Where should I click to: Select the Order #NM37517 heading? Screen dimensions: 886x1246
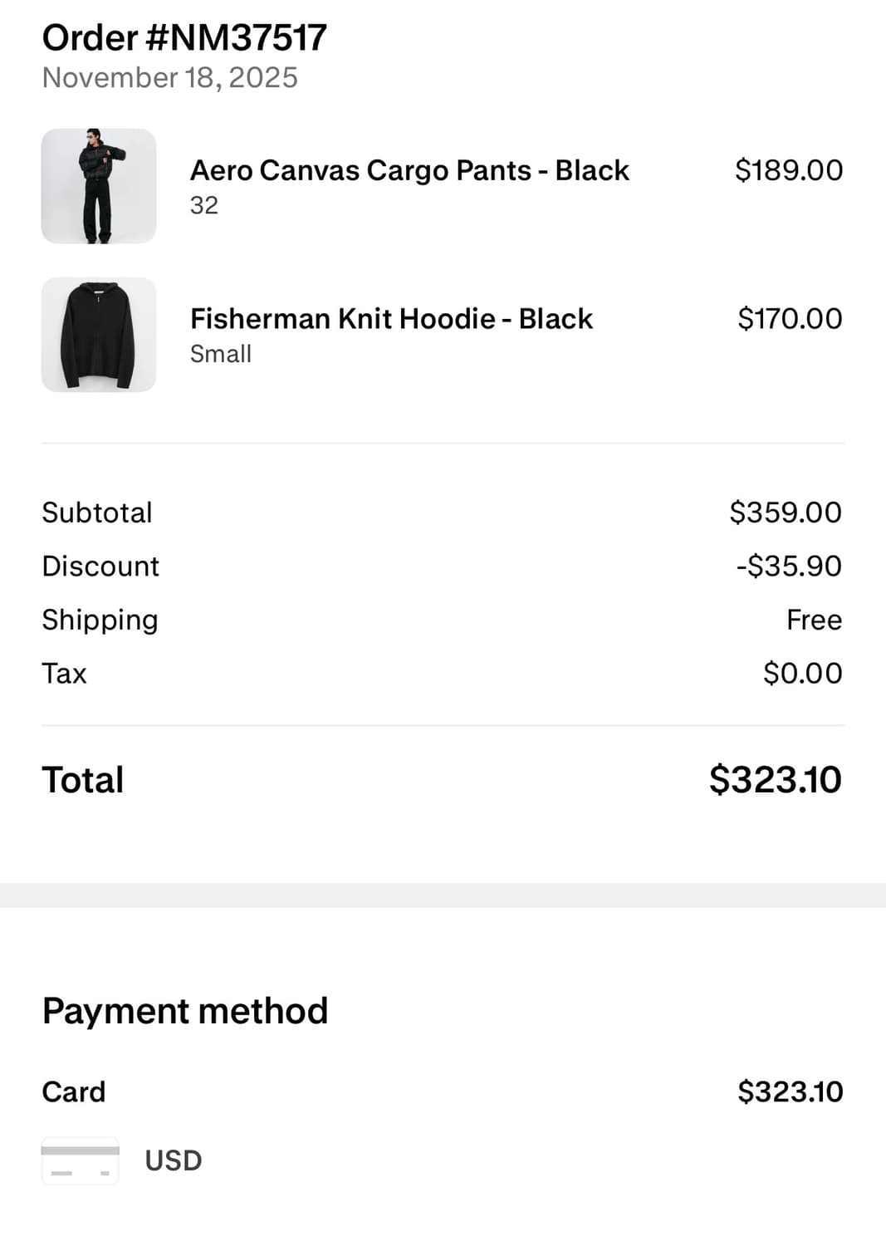pos(184,38)
